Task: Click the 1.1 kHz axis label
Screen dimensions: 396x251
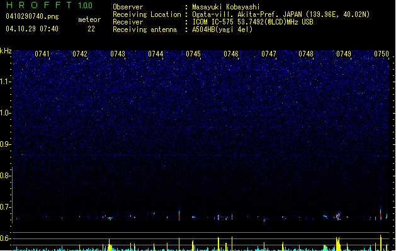Action: point(6,82)
